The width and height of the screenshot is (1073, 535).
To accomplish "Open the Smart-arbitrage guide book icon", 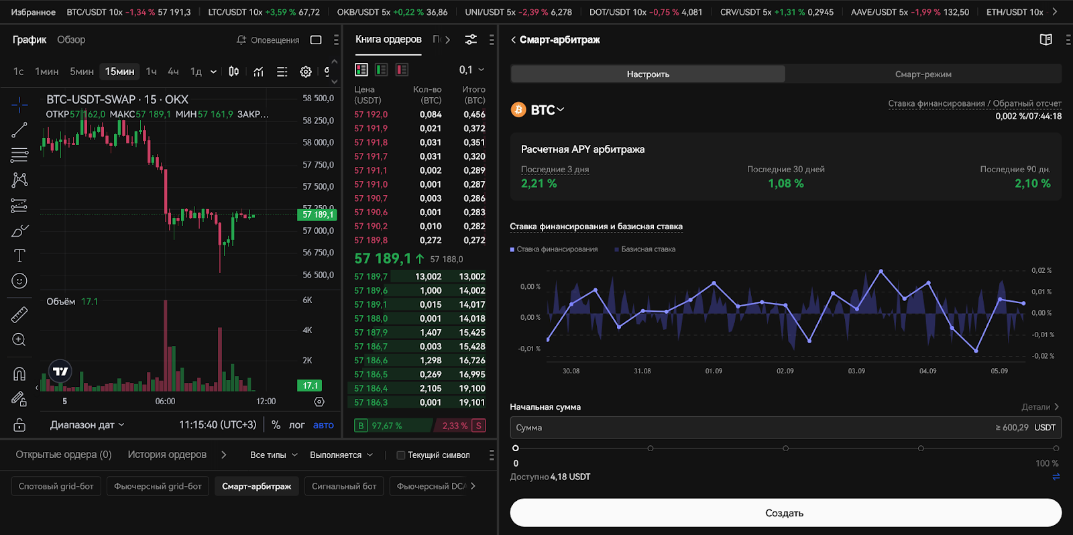I will (1046, 40).
